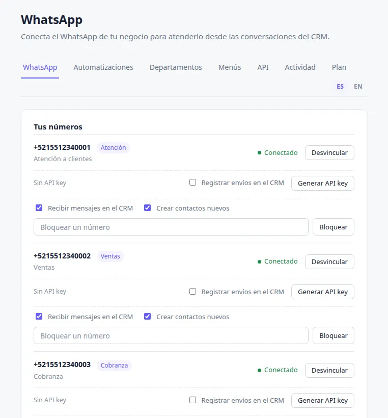Go to the Menús tab
The height and width of the screenshot is (418, 388).
pos(230,67)
